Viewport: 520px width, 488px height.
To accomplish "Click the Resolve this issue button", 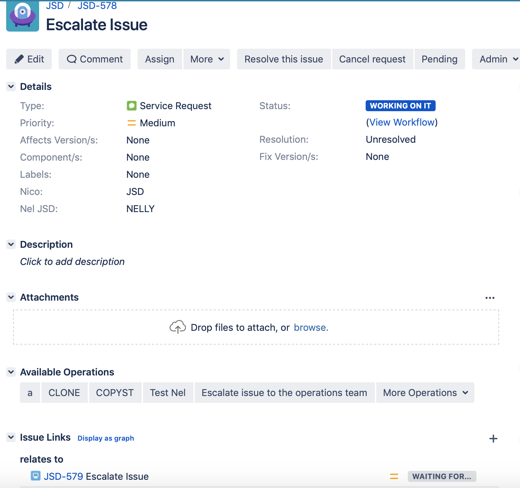I will click(283, 59).
